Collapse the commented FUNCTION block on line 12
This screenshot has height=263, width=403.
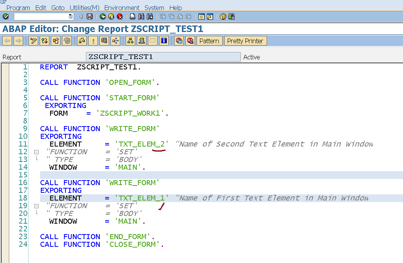pyautogui.click(x=36, y=152)
